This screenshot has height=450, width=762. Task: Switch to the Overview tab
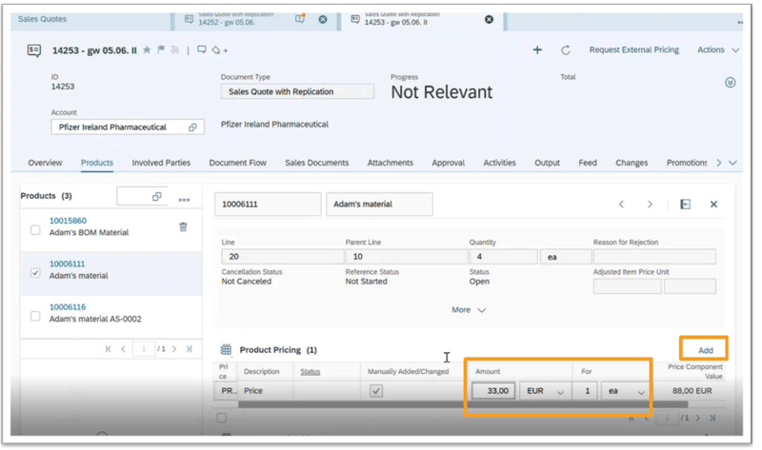pyautogui.click(x=45, y=163)
